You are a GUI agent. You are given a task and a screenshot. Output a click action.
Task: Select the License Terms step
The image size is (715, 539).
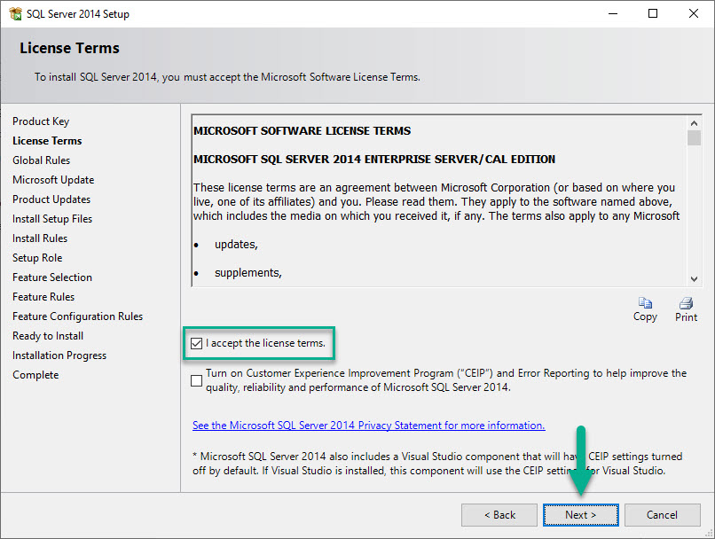[47, 141]
